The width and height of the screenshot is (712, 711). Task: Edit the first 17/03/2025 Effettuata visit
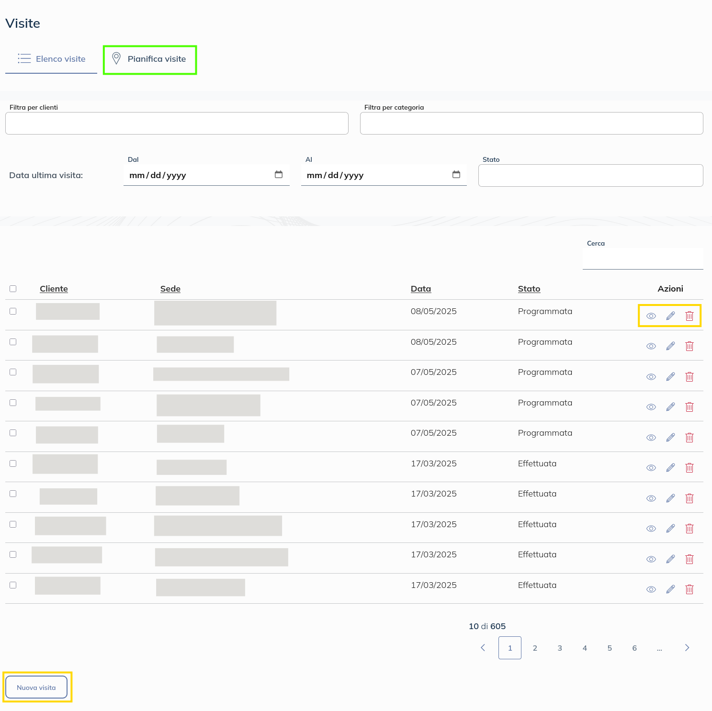click(670, 468)
